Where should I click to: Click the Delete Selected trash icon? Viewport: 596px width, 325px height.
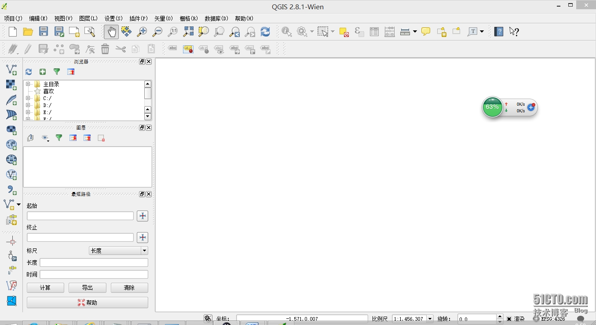105,49
